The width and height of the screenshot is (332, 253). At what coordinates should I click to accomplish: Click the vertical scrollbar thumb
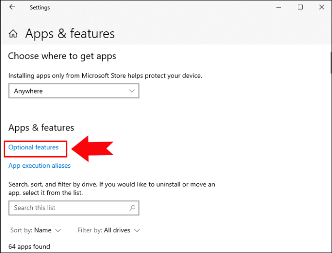[x=331, y=63]
